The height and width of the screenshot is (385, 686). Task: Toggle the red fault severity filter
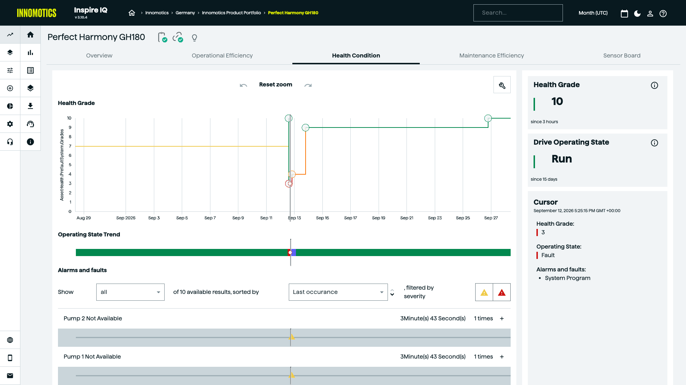pos(502,292)
